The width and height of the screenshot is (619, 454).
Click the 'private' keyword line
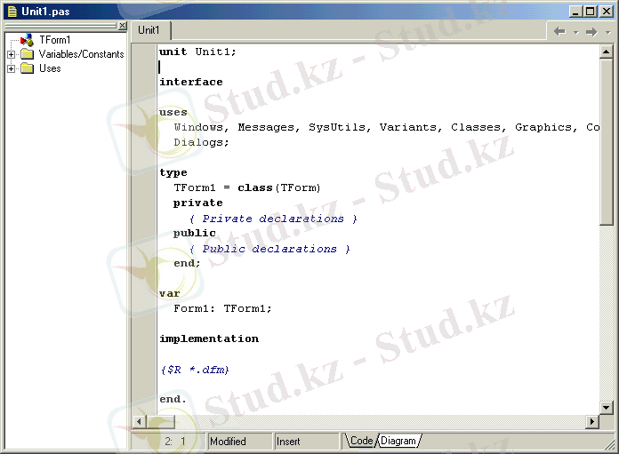pos(198,203)
